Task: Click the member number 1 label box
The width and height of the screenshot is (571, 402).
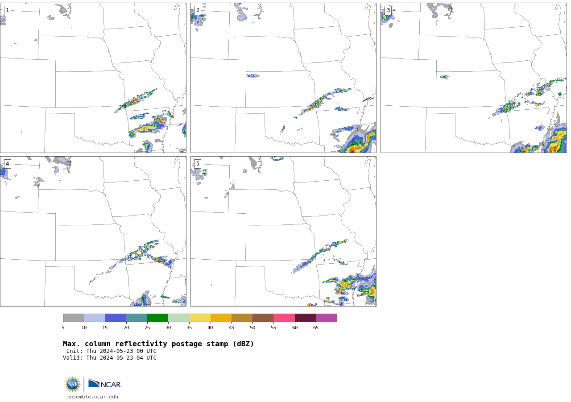Action: [x=7, y=10]
